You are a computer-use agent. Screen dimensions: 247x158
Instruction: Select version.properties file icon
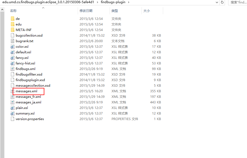[x=13, y=119]
